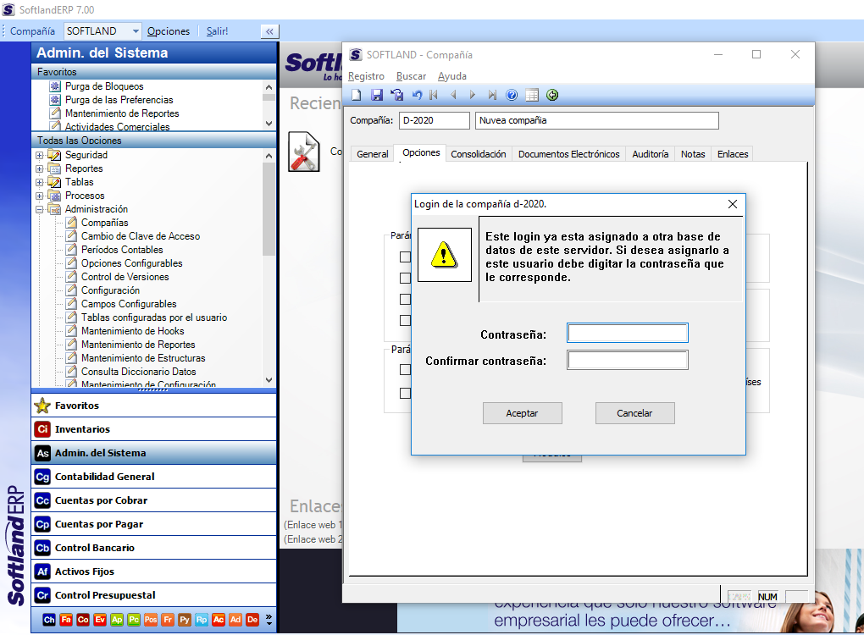Focus the Confirmar contraseña field

(x=627, y=361)
